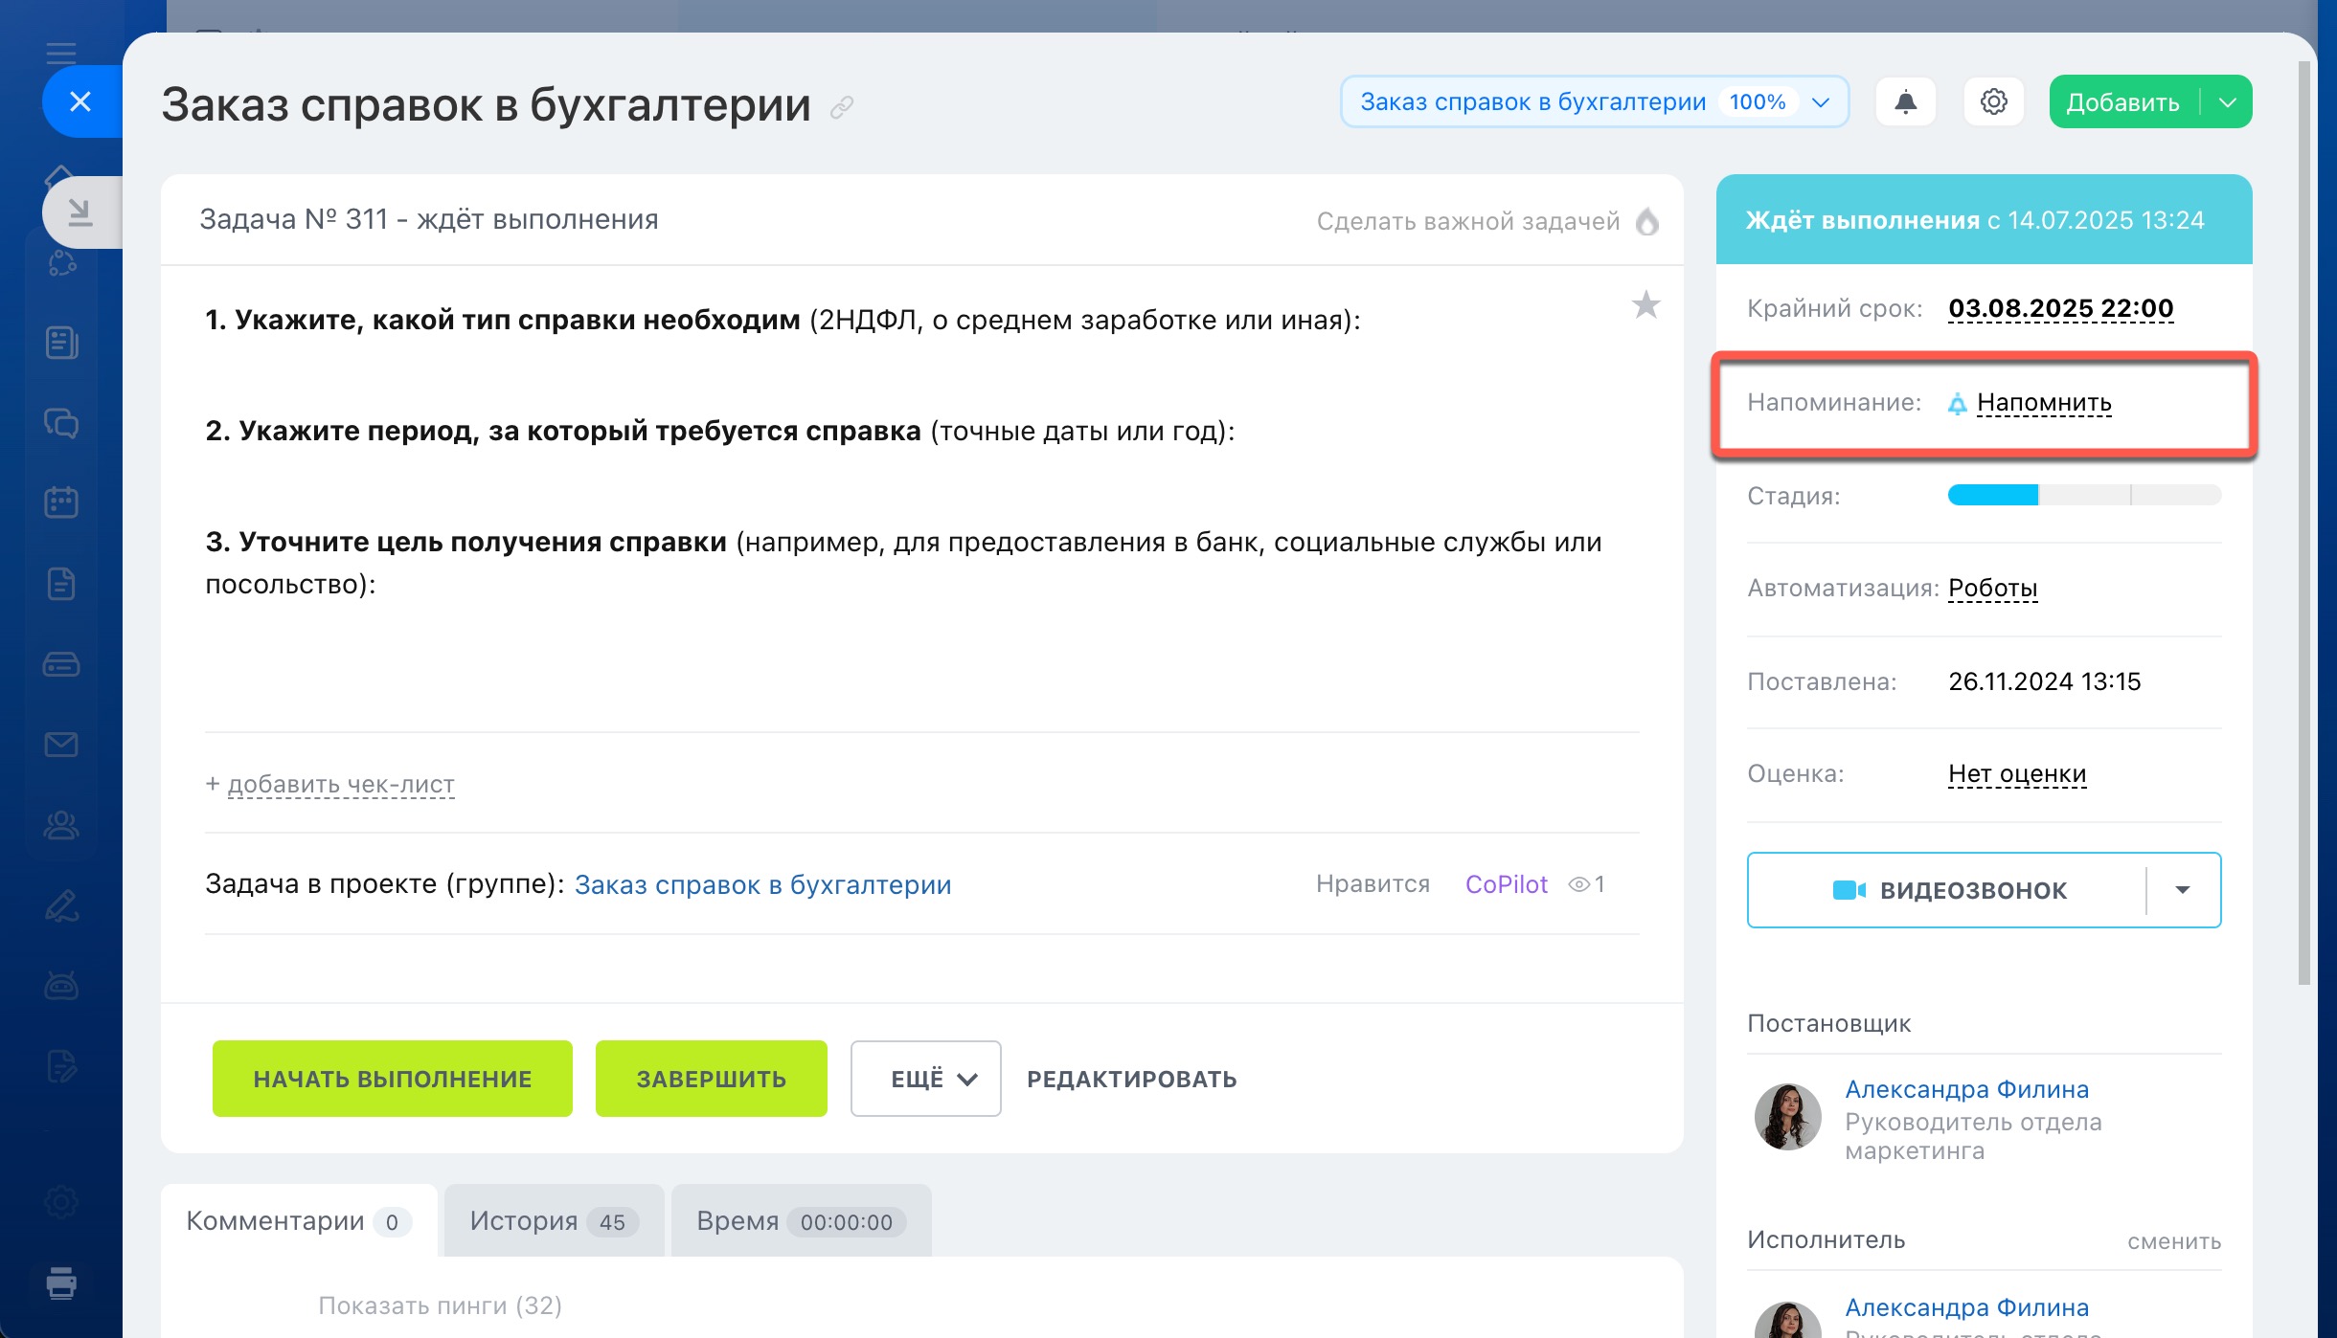Open the news feed icon in the sidebar
Image resolution: width=2337 pixels, height=1338 pixels.
(61, 343)
